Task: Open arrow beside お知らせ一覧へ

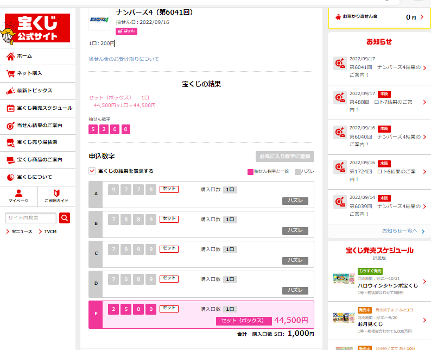Action: pyautogui.click(x=423, y=232)
